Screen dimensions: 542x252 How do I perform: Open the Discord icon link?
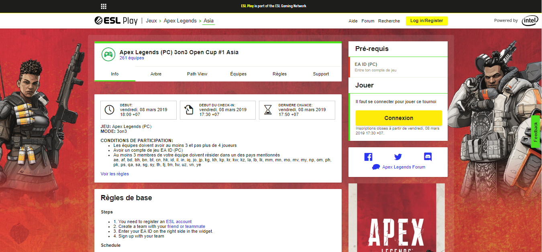pyautogui.click(x=428, y=157)
